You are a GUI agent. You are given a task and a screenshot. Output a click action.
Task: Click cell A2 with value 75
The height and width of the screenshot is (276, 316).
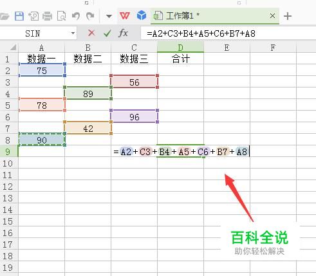[41, 70]
